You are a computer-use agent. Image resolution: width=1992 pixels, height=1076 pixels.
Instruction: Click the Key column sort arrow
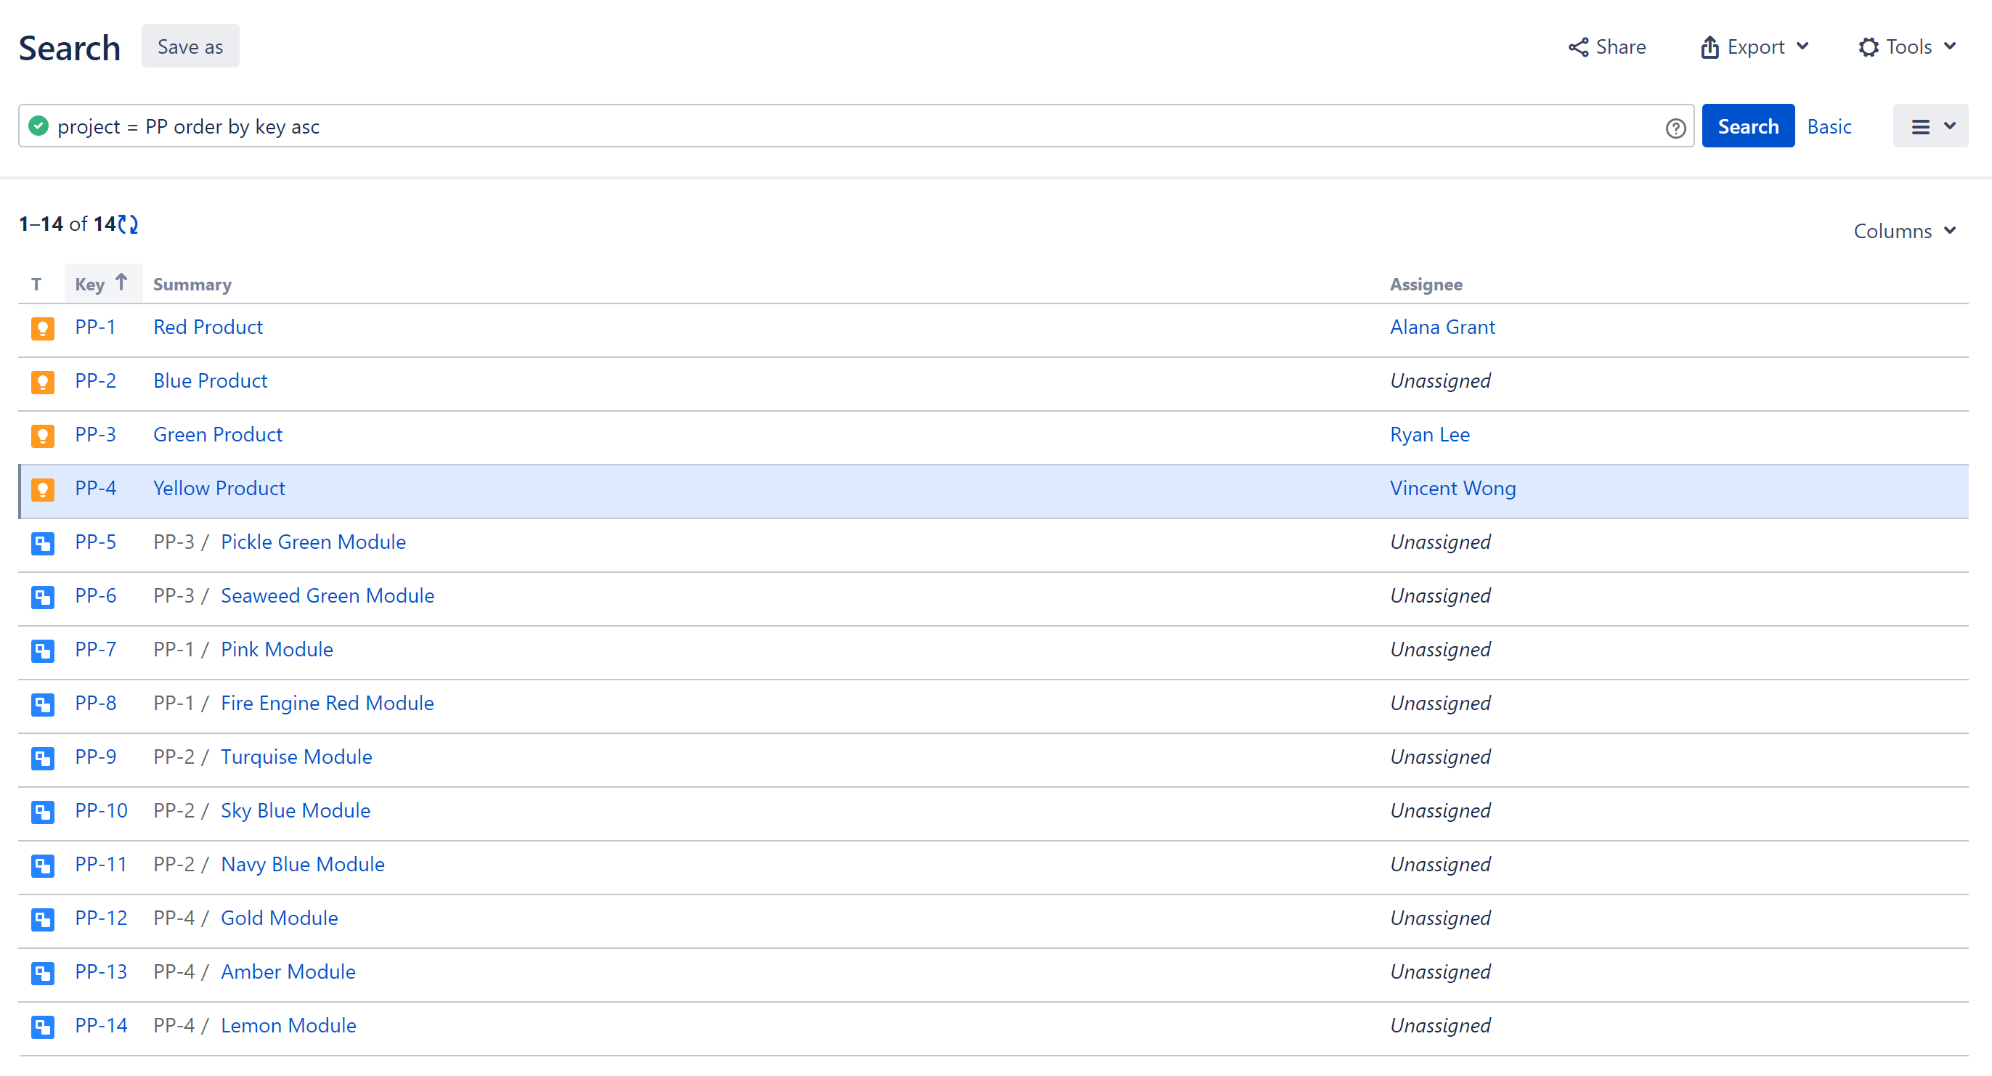[121, 283]
